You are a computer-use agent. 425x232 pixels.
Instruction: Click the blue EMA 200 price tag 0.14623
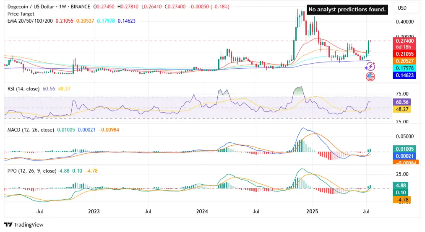(x=404, y=75)
